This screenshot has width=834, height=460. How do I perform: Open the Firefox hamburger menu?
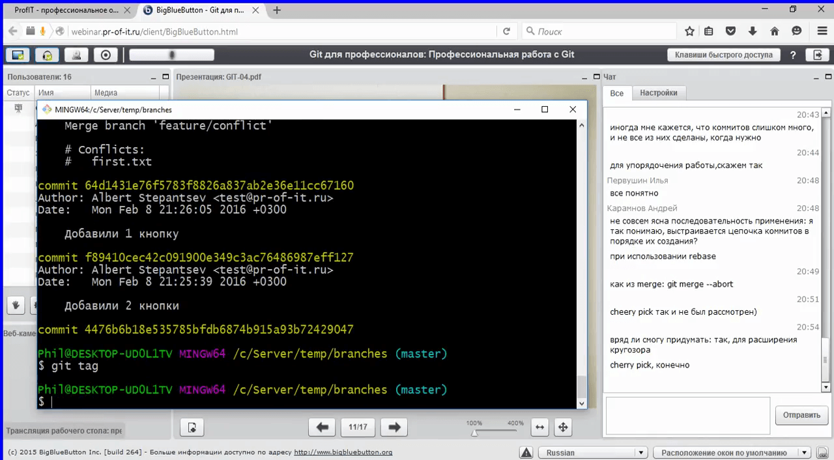coord(822,31)
